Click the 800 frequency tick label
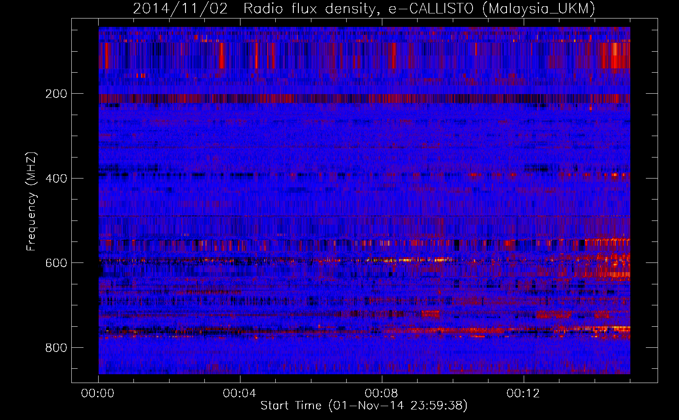This screenshot has height=420, width=679. click(56, 348)
